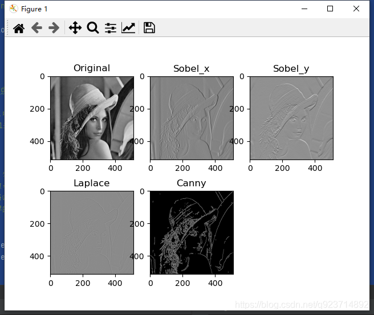Click the matplotlib logo in the title bar
374x315 pixels.
14,9
